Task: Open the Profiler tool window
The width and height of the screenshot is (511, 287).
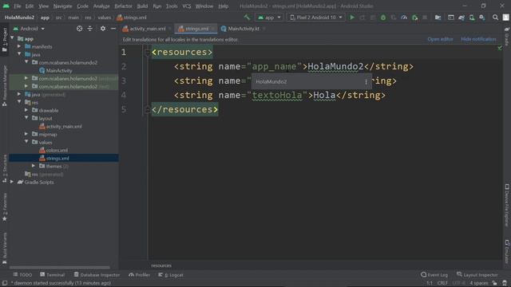Action: pyautogui.click(x=139, y=275)
